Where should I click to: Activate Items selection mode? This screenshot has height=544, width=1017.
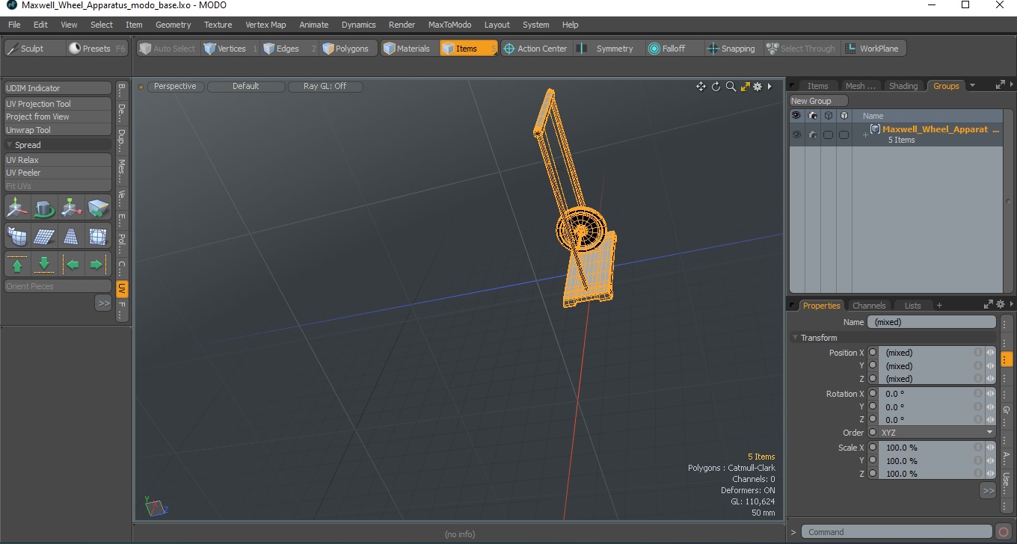(x=468, y=49)
